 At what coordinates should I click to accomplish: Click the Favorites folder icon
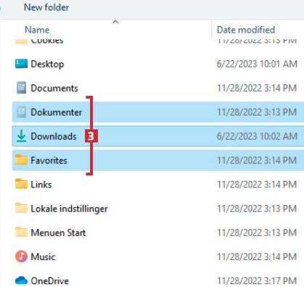click(x=21, y=160)
